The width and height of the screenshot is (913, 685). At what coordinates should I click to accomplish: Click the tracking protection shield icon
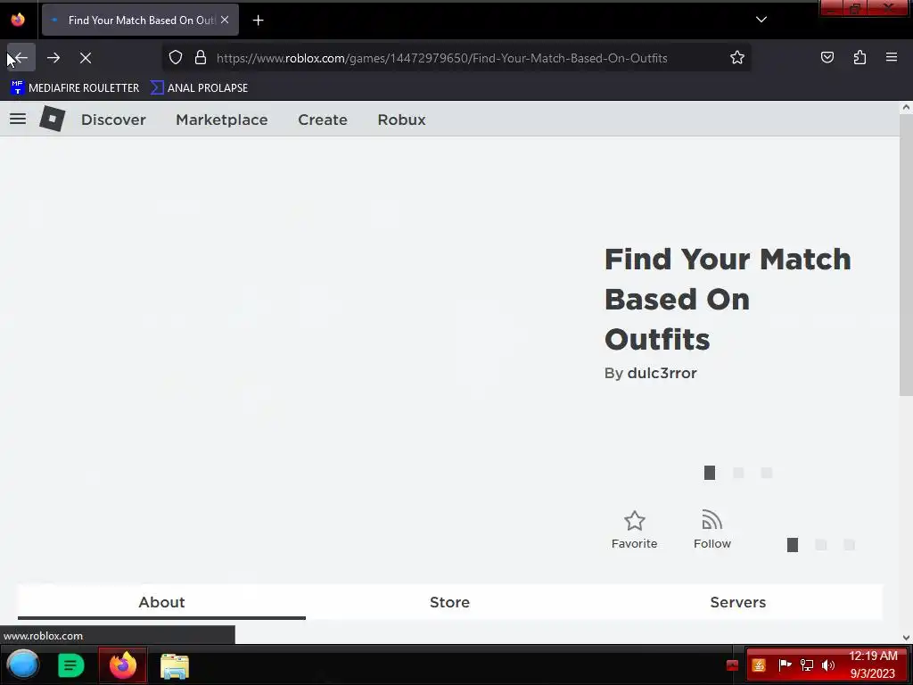176,58
